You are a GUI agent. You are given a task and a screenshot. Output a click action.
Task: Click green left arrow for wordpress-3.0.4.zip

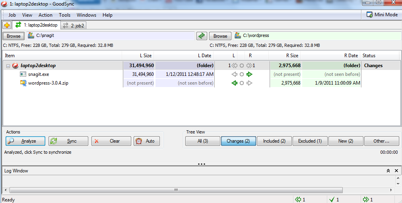click(234, 83)
